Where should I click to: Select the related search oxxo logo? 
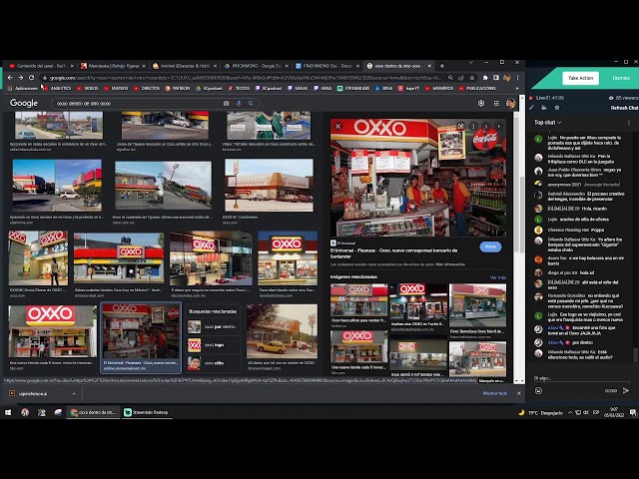click(x=213, y=345)
